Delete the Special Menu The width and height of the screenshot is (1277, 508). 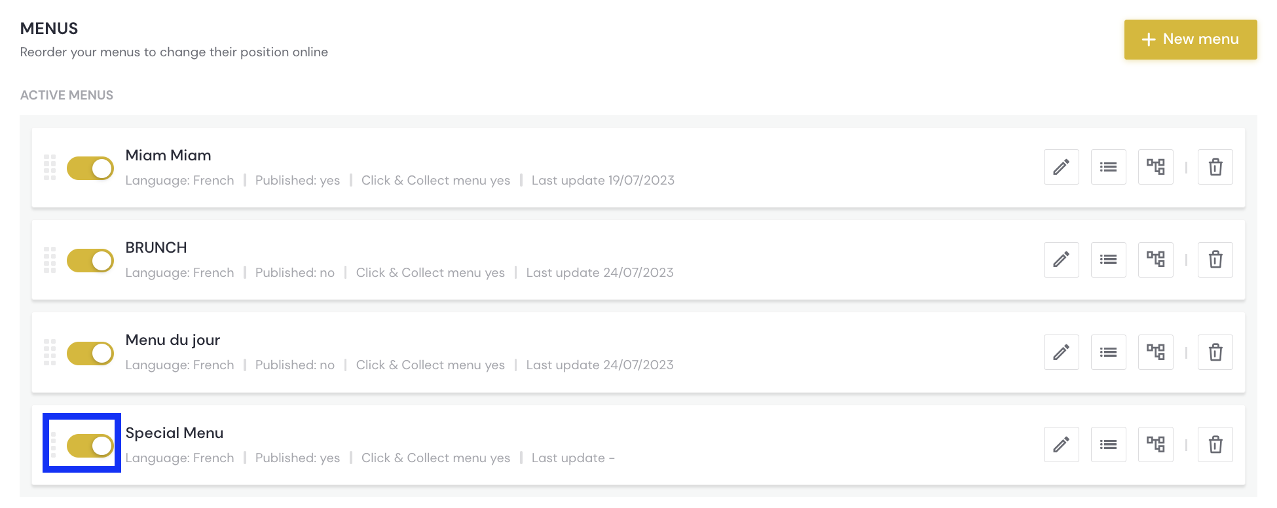[1215, 444]
